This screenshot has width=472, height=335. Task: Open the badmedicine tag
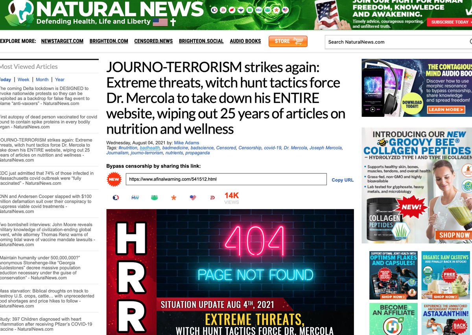pos(175,148)
